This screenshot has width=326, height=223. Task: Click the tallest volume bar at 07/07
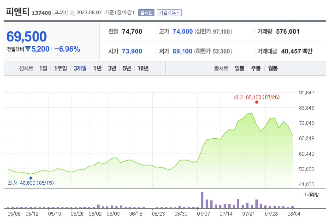click(202, 200)
